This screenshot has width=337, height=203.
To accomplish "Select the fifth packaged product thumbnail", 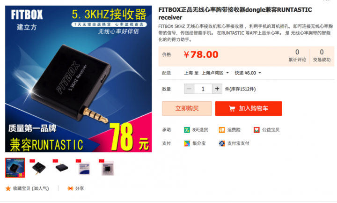I will (x=108, y=168).
